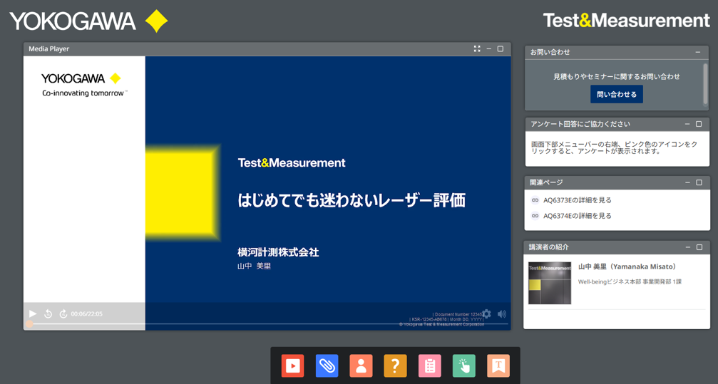Viewport: 718px width, 384px height.
Task: Click the 00:06/22:05 time display
Action: pos(86,314)
